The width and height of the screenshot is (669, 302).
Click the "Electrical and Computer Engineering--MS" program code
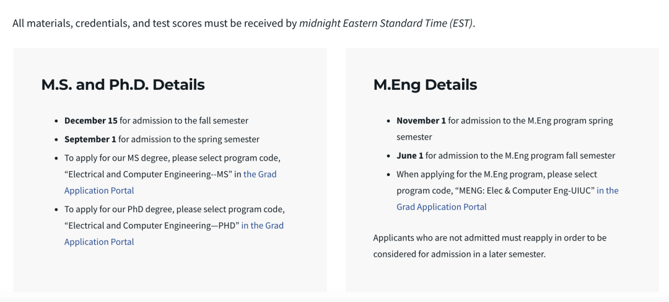pyautogui.click(x=149, y=174)
